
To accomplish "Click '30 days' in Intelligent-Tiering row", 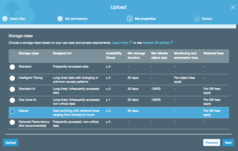I will pyautogui.click(x=133, y=78).
